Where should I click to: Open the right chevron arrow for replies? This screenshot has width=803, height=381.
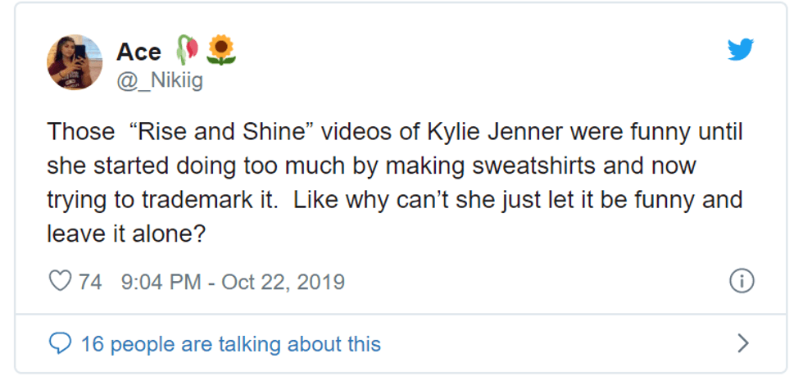pos(742,343)
